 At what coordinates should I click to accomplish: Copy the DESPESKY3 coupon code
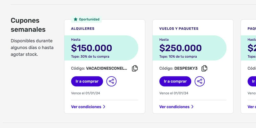coord(204,68)
